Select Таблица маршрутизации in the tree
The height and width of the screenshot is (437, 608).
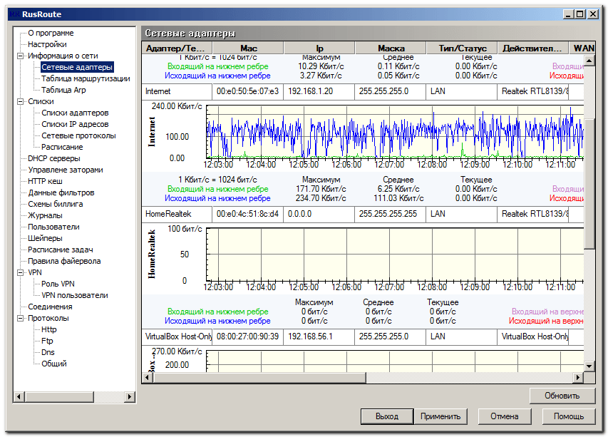[86, 78]
